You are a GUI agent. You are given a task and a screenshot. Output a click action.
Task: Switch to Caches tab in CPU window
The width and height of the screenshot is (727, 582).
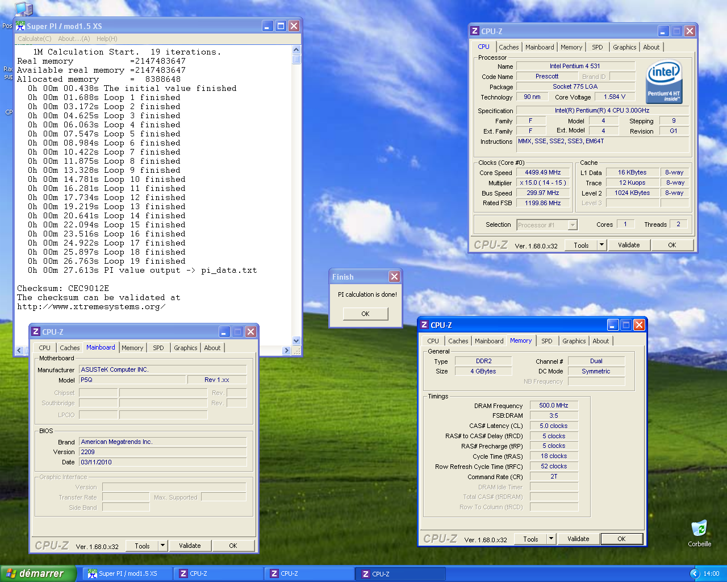(x=509, y=47)
